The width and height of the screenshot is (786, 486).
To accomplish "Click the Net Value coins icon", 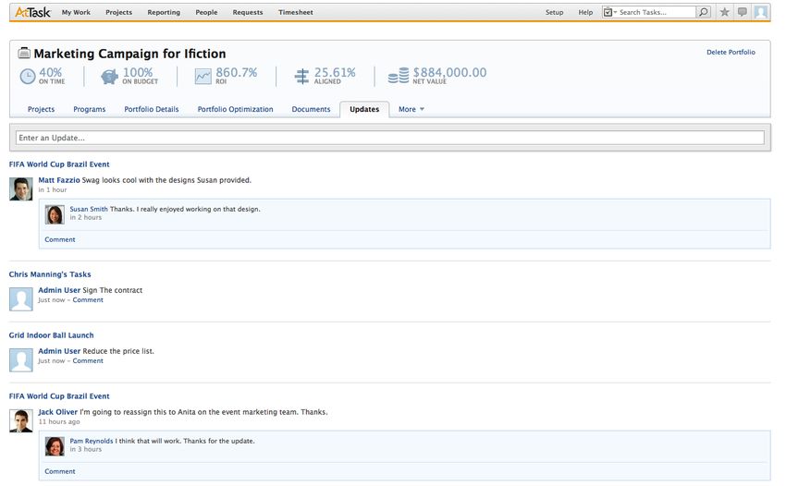I will pos(399,76).
